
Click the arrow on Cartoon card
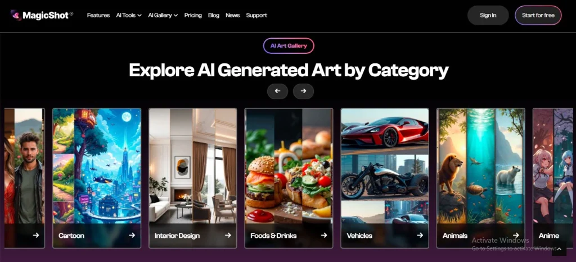click(132, 235)
